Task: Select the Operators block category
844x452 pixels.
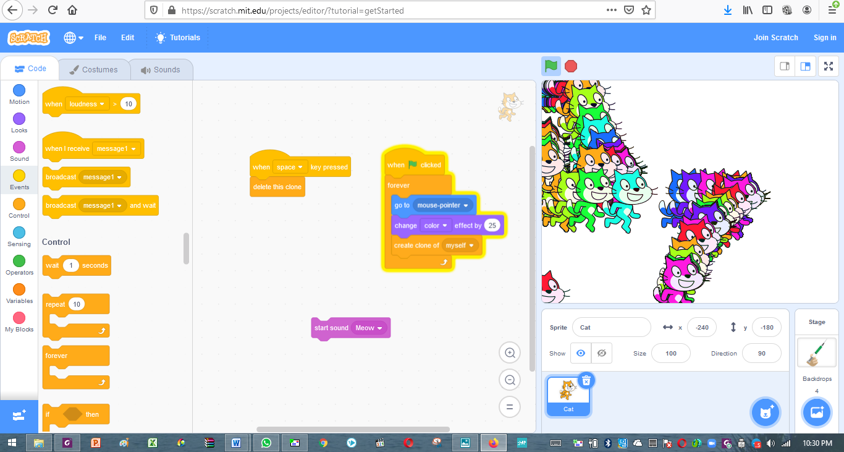Action: [19, 265]
